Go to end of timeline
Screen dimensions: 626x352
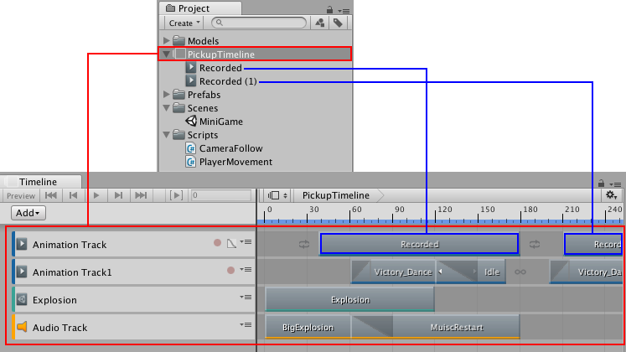click(x=141, y=195)
